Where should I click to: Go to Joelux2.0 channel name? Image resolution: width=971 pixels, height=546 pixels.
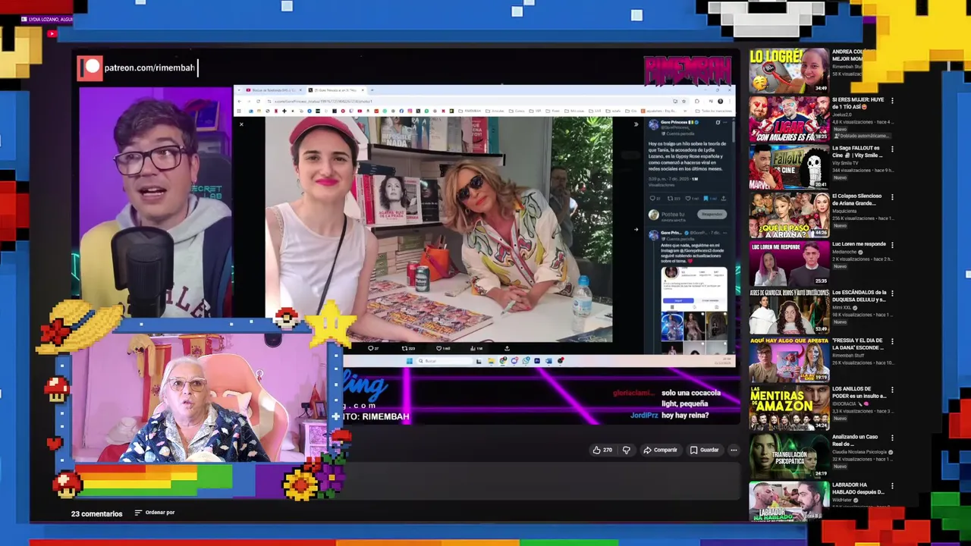[x=844, y=115]
